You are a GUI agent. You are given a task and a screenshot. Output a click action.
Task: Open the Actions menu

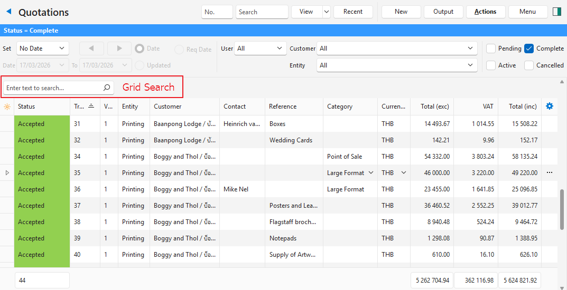(x=485, y=12)
